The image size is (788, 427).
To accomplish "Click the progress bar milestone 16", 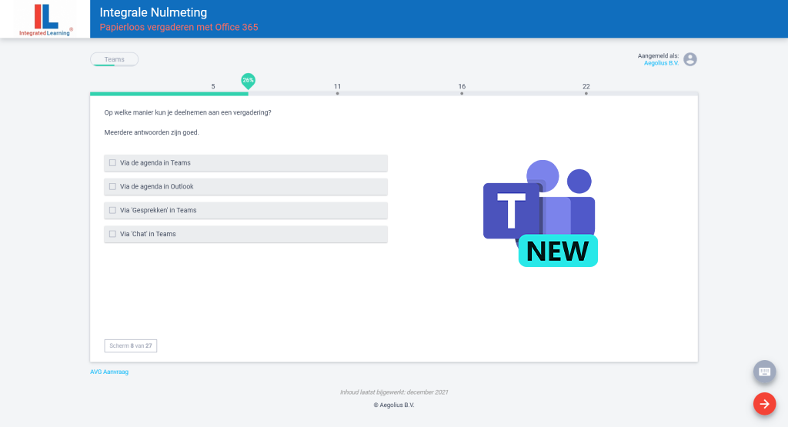I will pos(462,93).
